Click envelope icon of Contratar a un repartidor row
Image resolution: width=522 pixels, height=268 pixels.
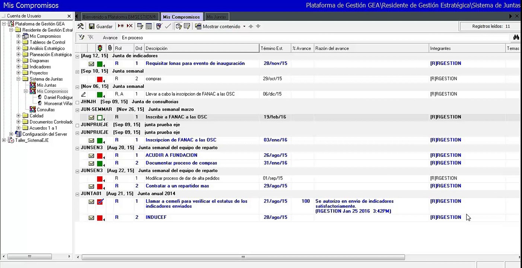click(91, 186)
